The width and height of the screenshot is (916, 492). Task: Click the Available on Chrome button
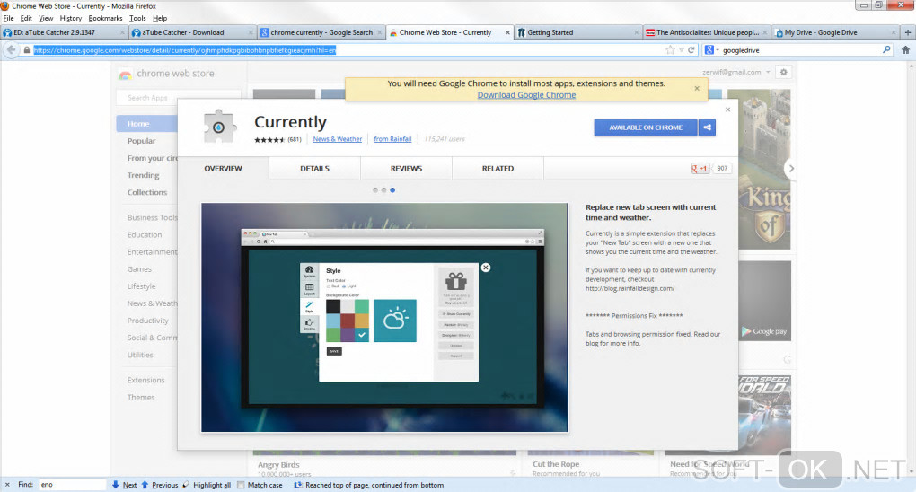(646, 127)
